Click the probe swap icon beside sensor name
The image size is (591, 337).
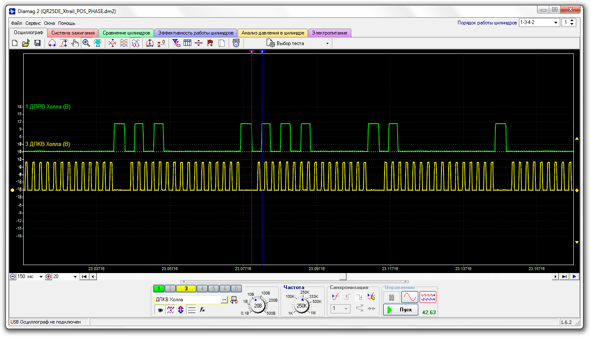click(234, 300)
